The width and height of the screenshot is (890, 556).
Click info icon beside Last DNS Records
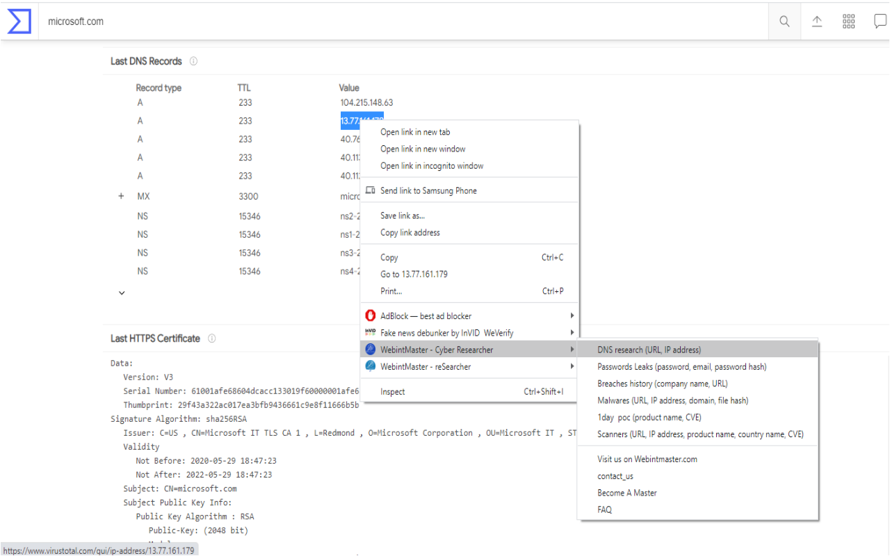[x=193, y=61]
